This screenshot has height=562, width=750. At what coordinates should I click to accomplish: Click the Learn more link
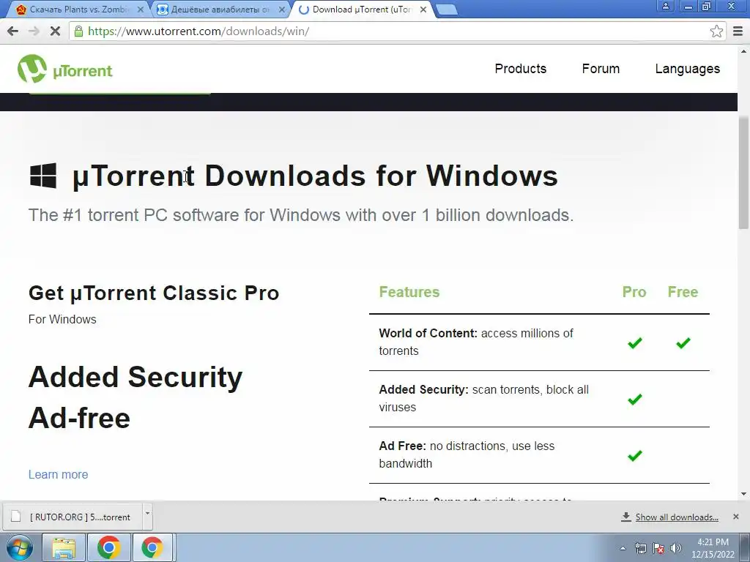pyautogui.click(x=59, y=474)
